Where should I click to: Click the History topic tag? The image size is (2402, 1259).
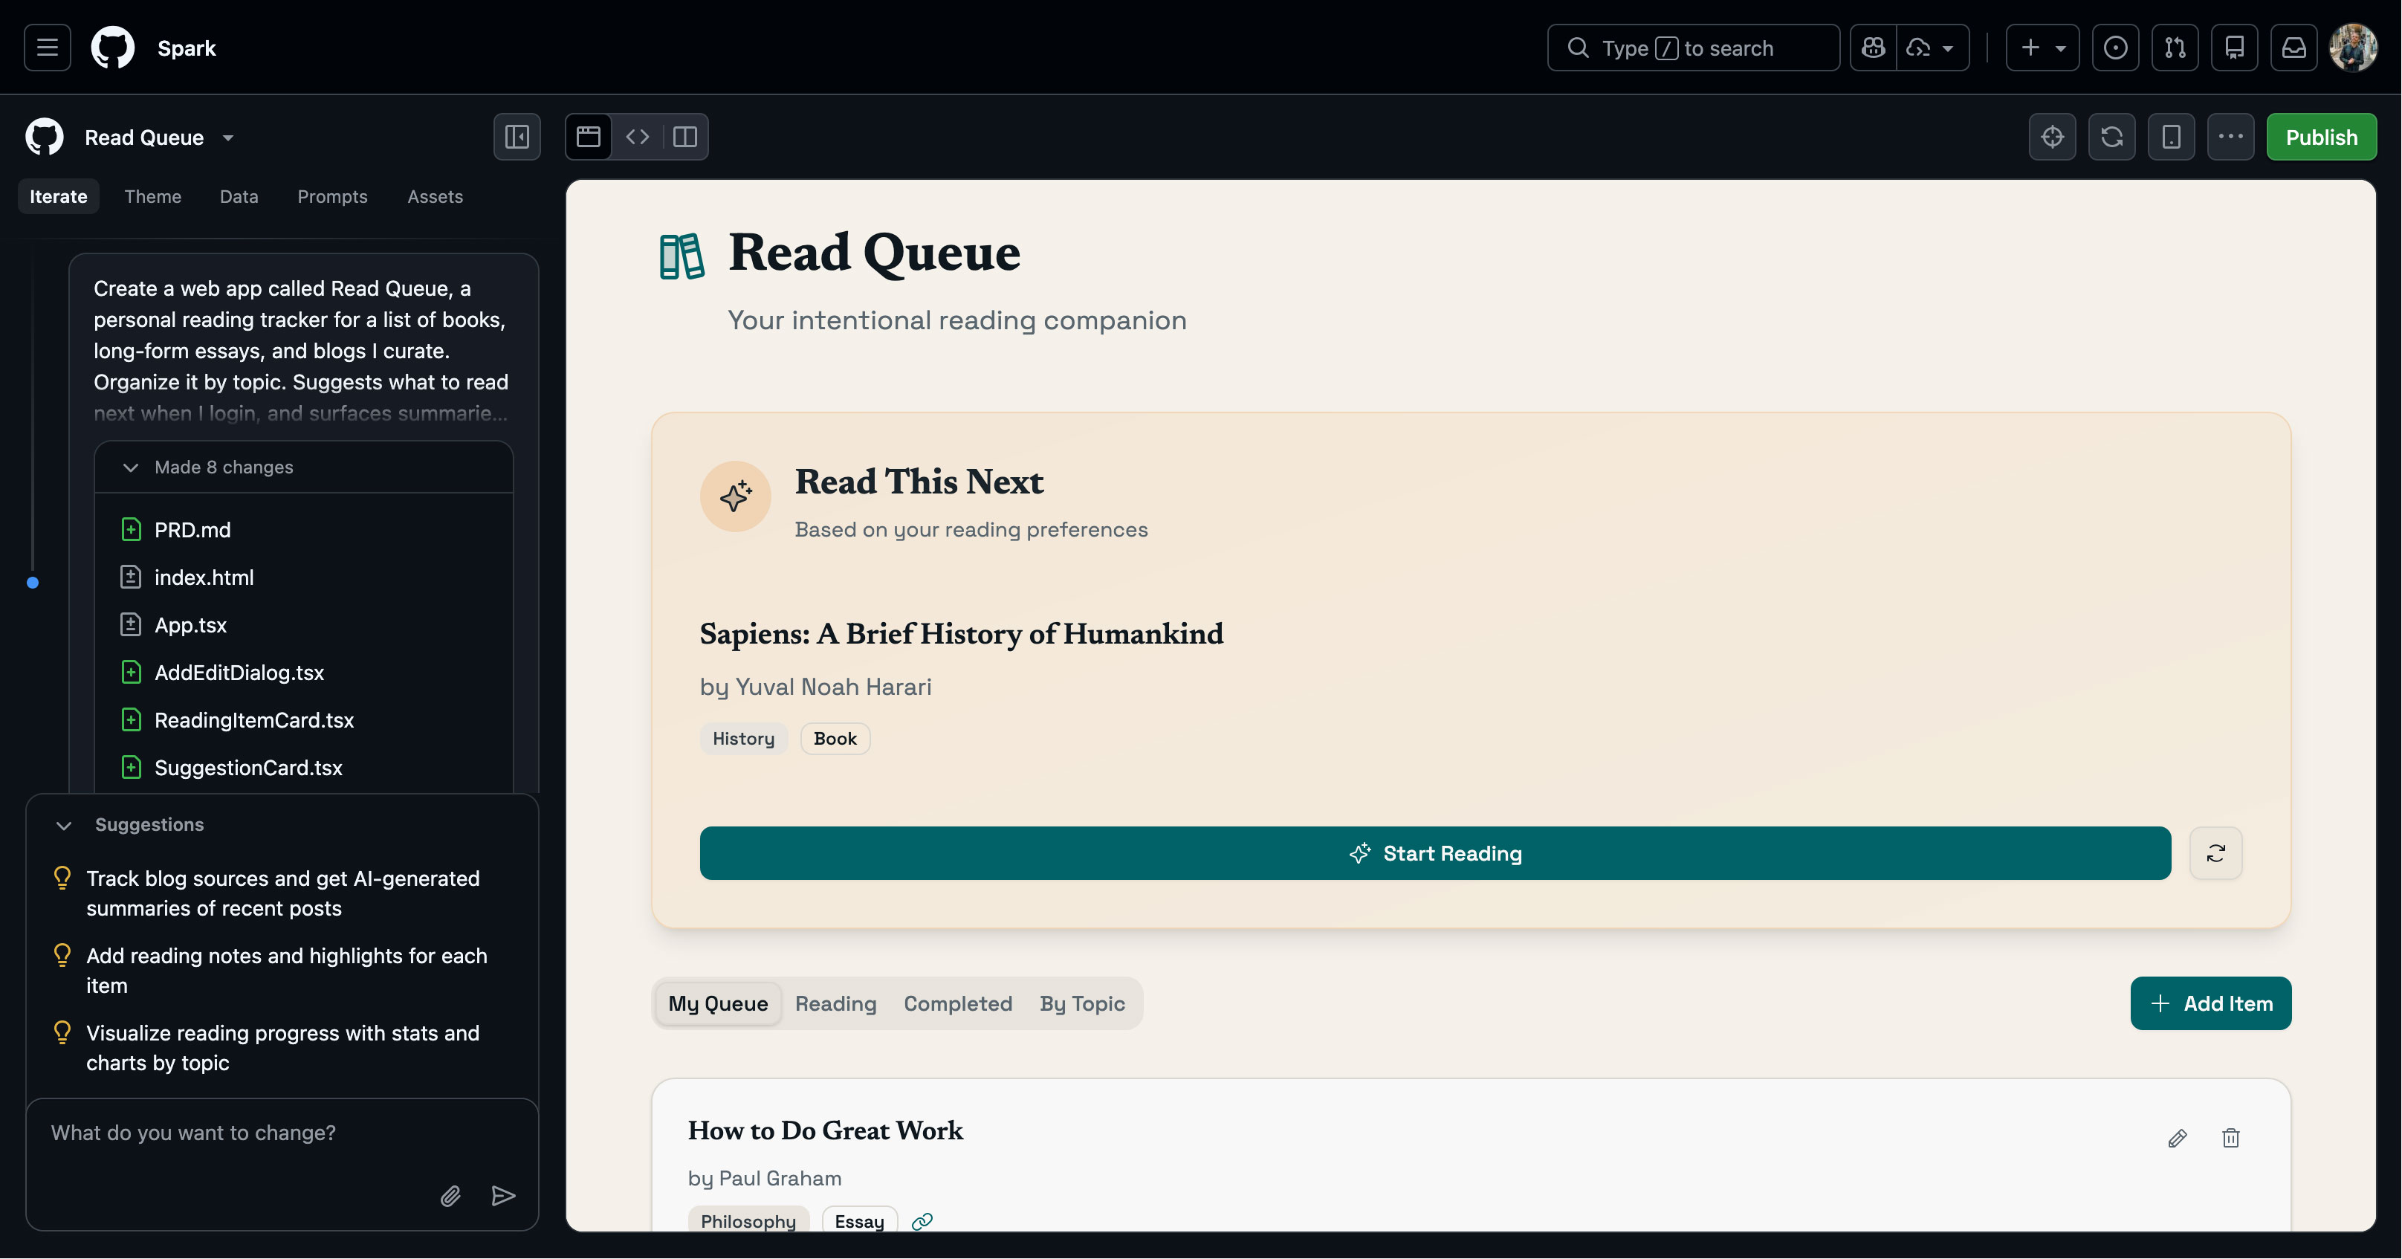tap(744, 739)
